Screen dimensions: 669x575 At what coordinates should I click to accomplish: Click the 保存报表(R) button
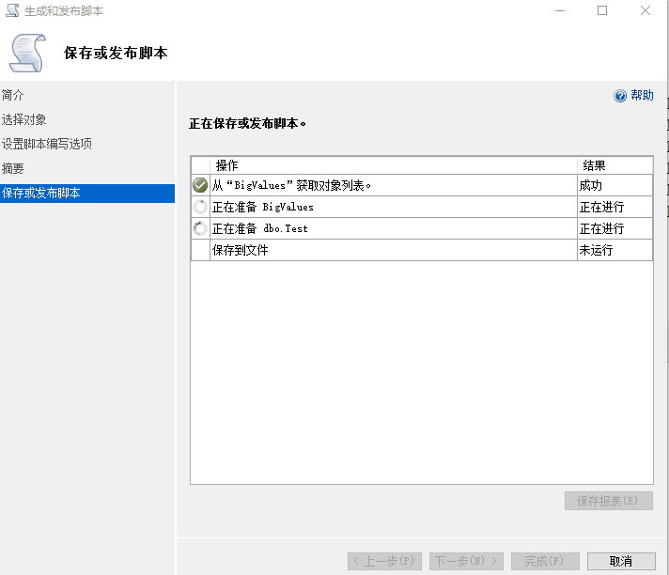coord(609,501)
